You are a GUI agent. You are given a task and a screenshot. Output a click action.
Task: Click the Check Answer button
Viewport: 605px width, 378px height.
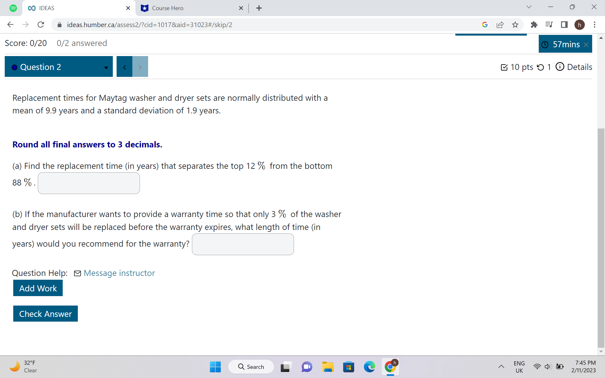click(45, 314)
